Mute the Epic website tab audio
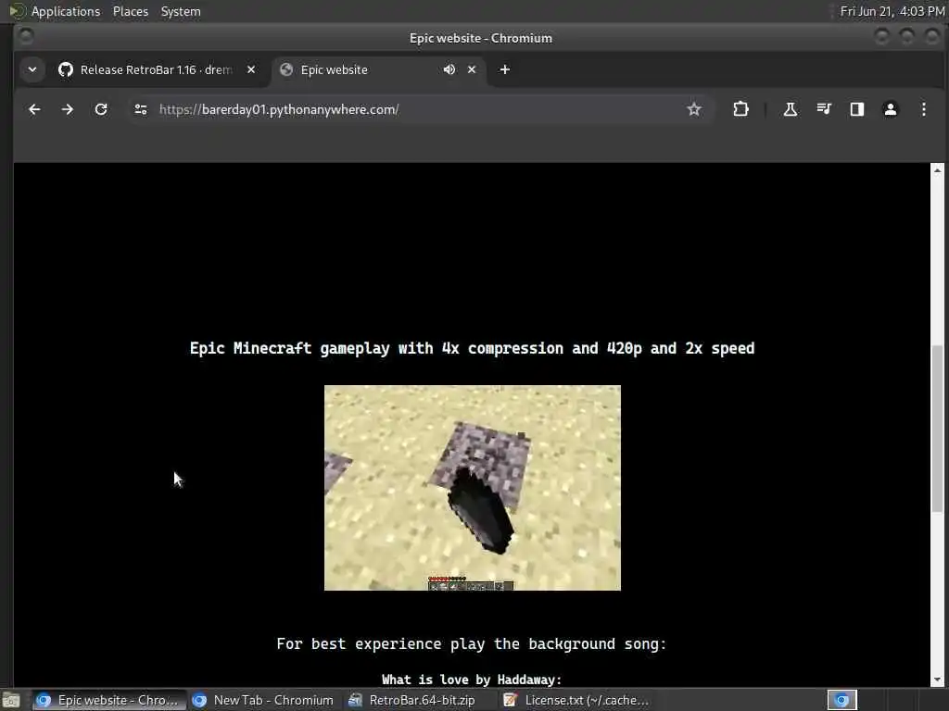The height and width of the screenshot is (711, 949). 449,69
